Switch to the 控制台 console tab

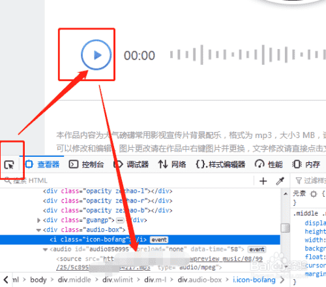pyautogui.click(x=86, y=164)
